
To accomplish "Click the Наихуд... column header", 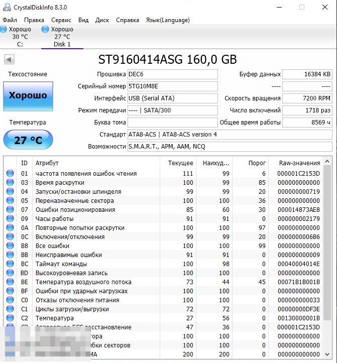I will tap(214, 163).
